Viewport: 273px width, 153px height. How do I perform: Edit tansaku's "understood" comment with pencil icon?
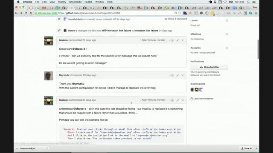coord(177,100)
